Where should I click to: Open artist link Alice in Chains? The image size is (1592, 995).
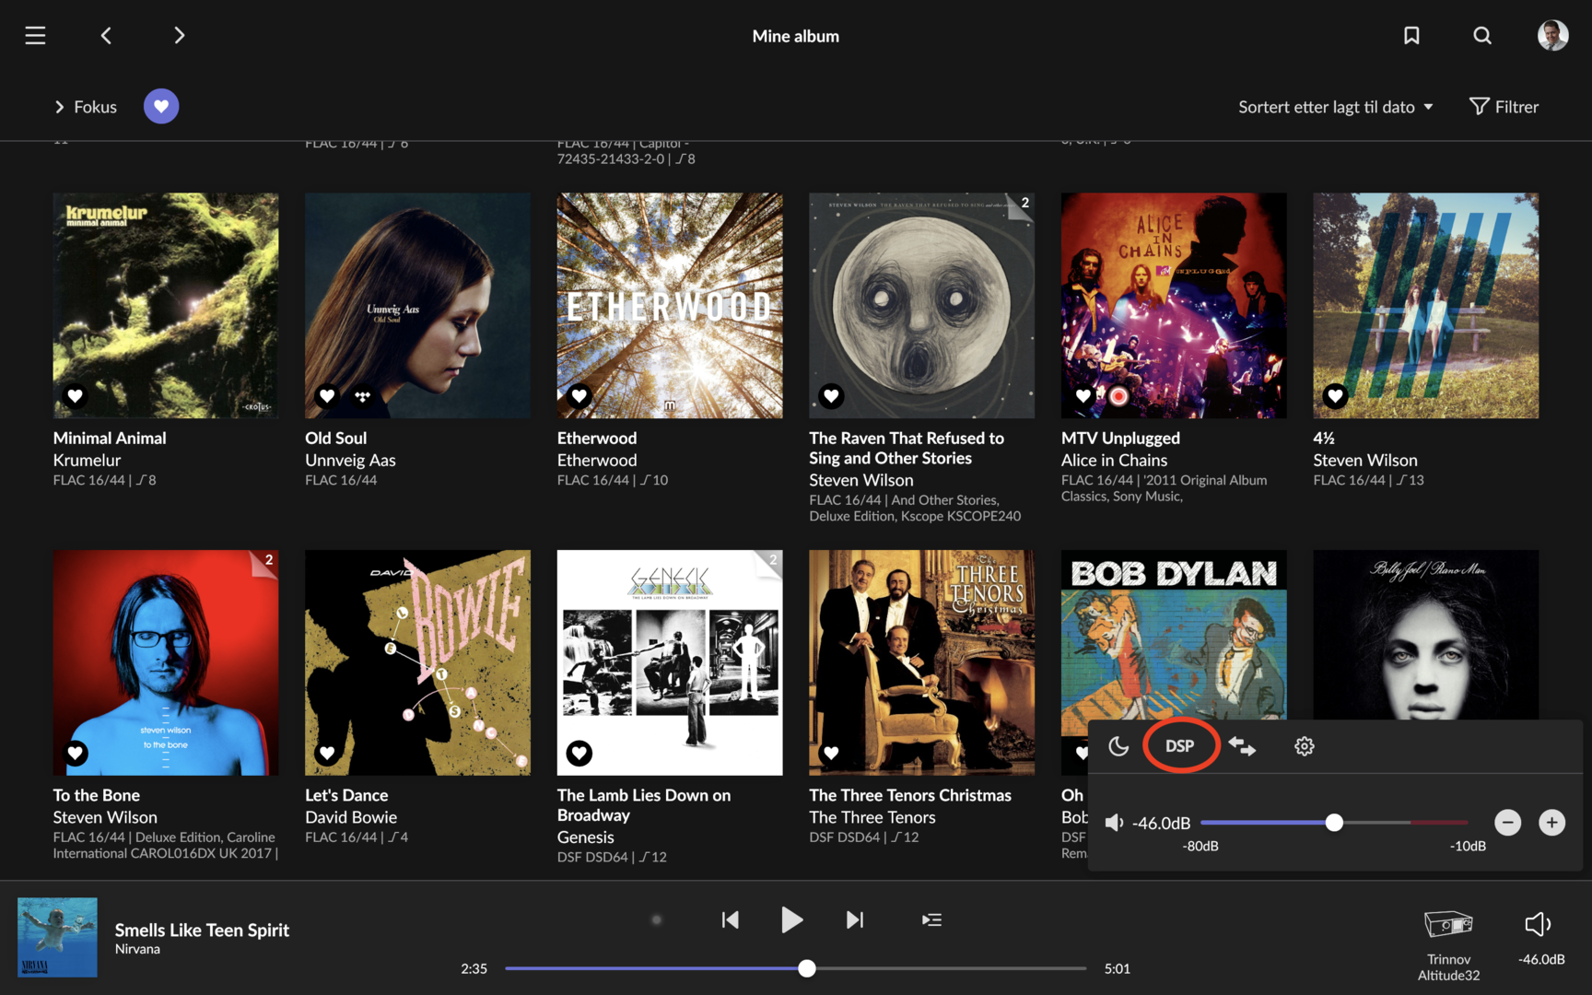click(x=1114, y=460)
